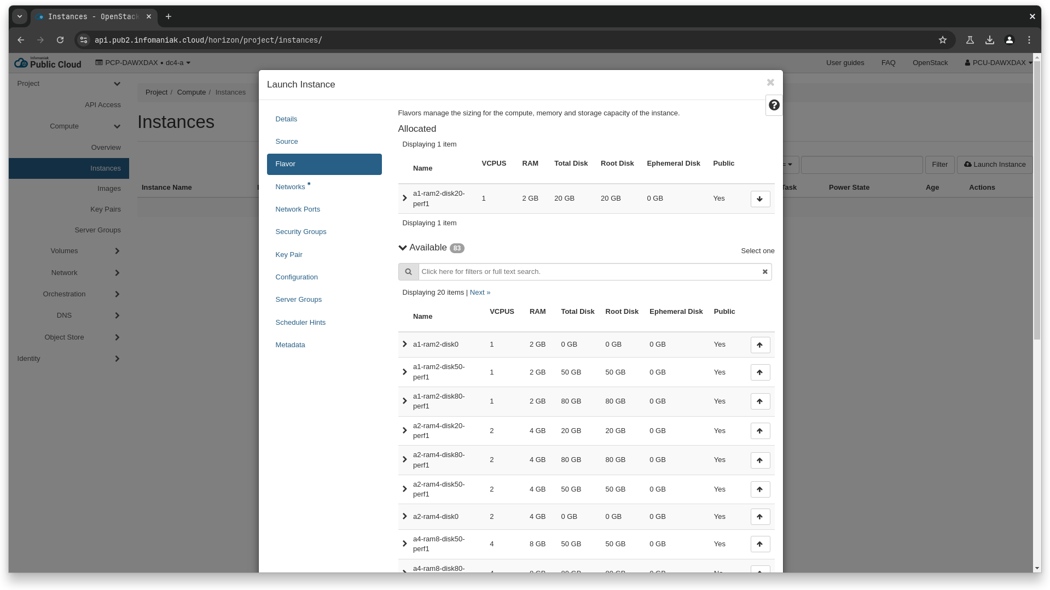The width and height of the screenshot is (1050, 590).
Task: Reload the page
Action: [x=60, y=40]
